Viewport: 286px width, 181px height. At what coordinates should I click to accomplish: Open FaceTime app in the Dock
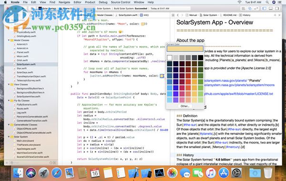[198, 173]
